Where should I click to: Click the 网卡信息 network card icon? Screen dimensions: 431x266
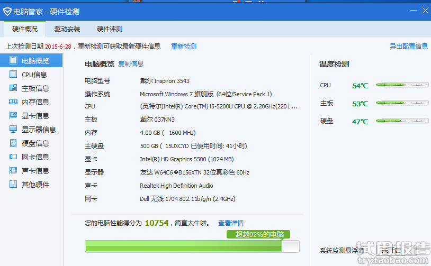point(13,157)
